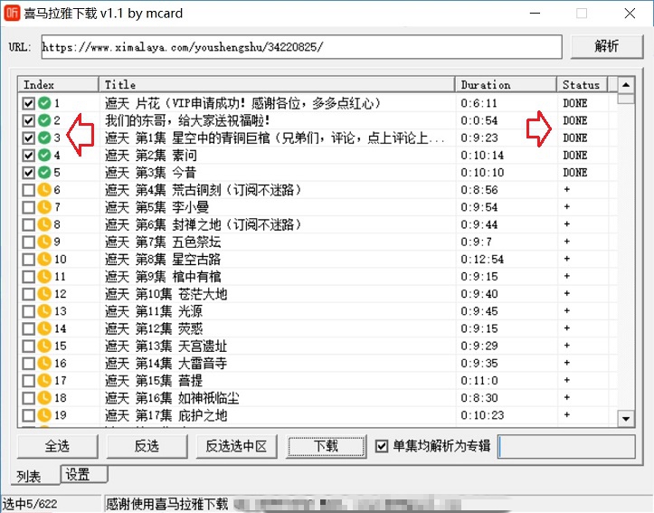Viewport: 654px width, 513px height.
Task: Click the orange clock icon for row 15
Action: coord(44,346)
